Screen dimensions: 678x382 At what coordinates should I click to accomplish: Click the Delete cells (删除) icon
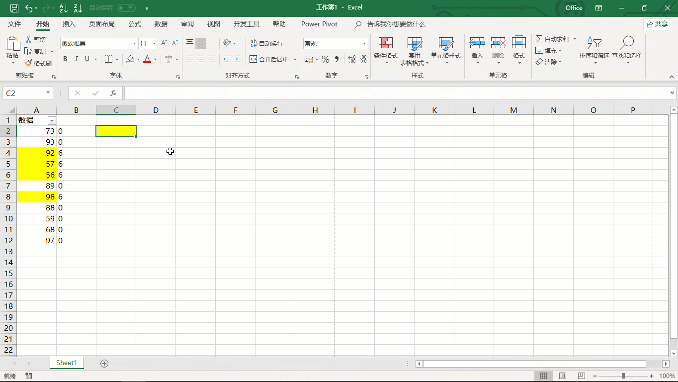[x=498, y=43]
